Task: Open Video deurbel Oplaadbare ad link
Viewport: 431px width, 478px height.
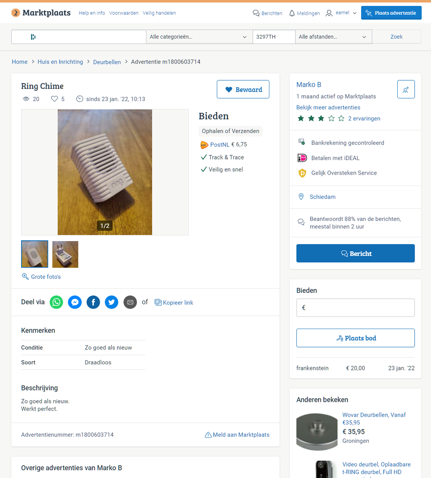Action: tap(376, 468)
